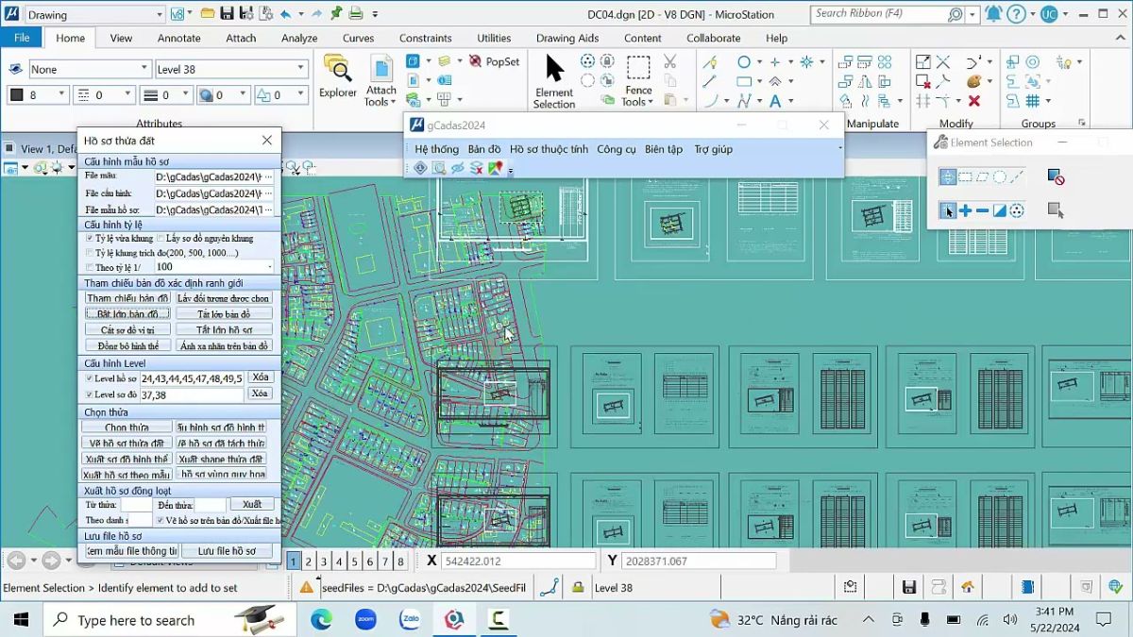Toggle 'Level hồ sơ' checkbox
Screen dimensions: 1133x637
(89, 378)
